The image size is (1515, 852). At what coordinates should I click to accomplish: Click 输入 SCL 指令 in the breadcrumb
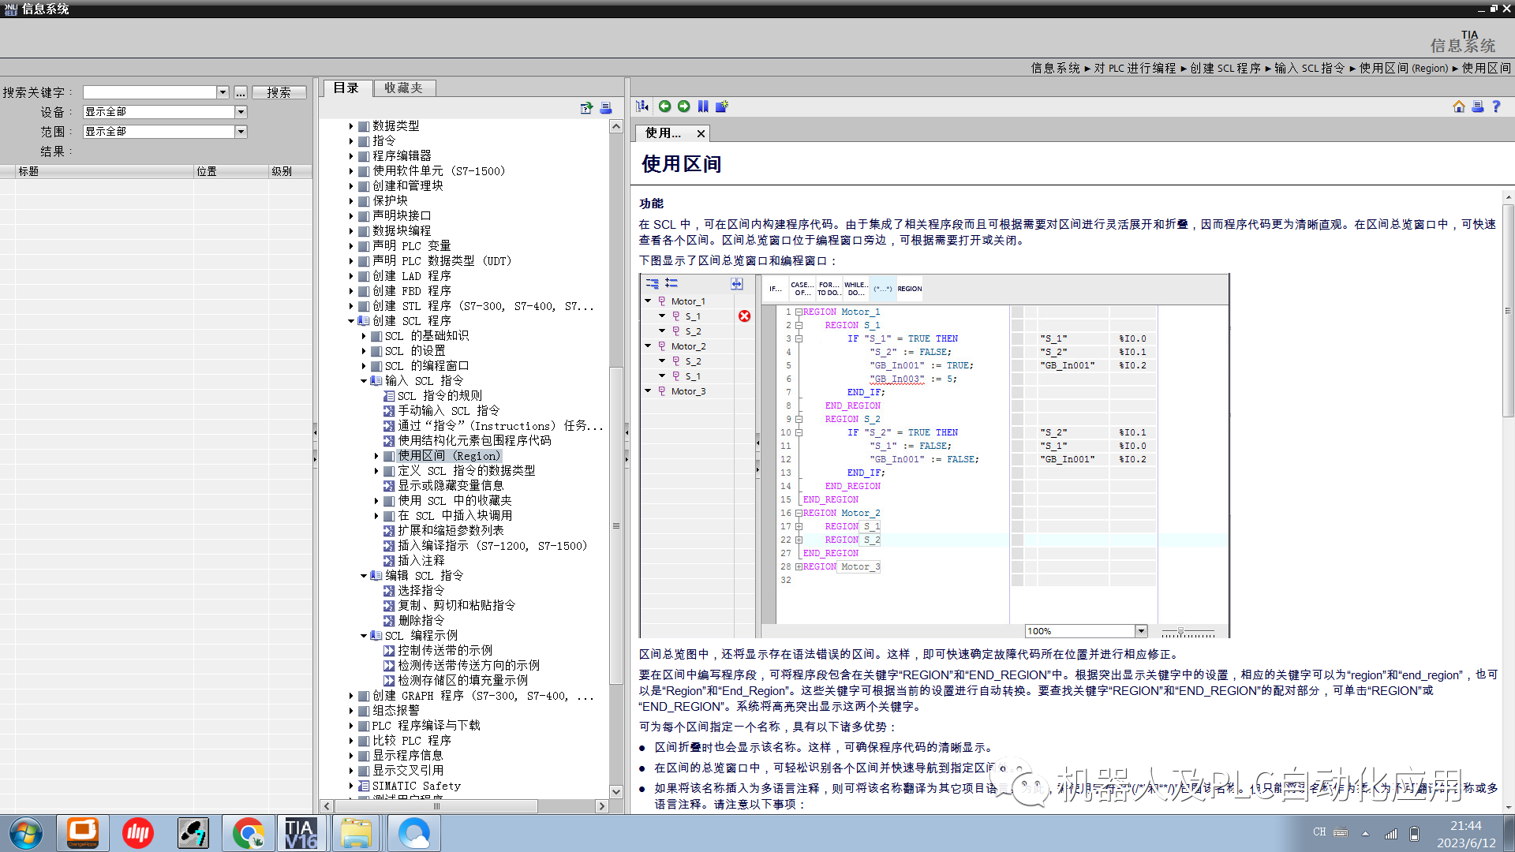click(1310, 69)
